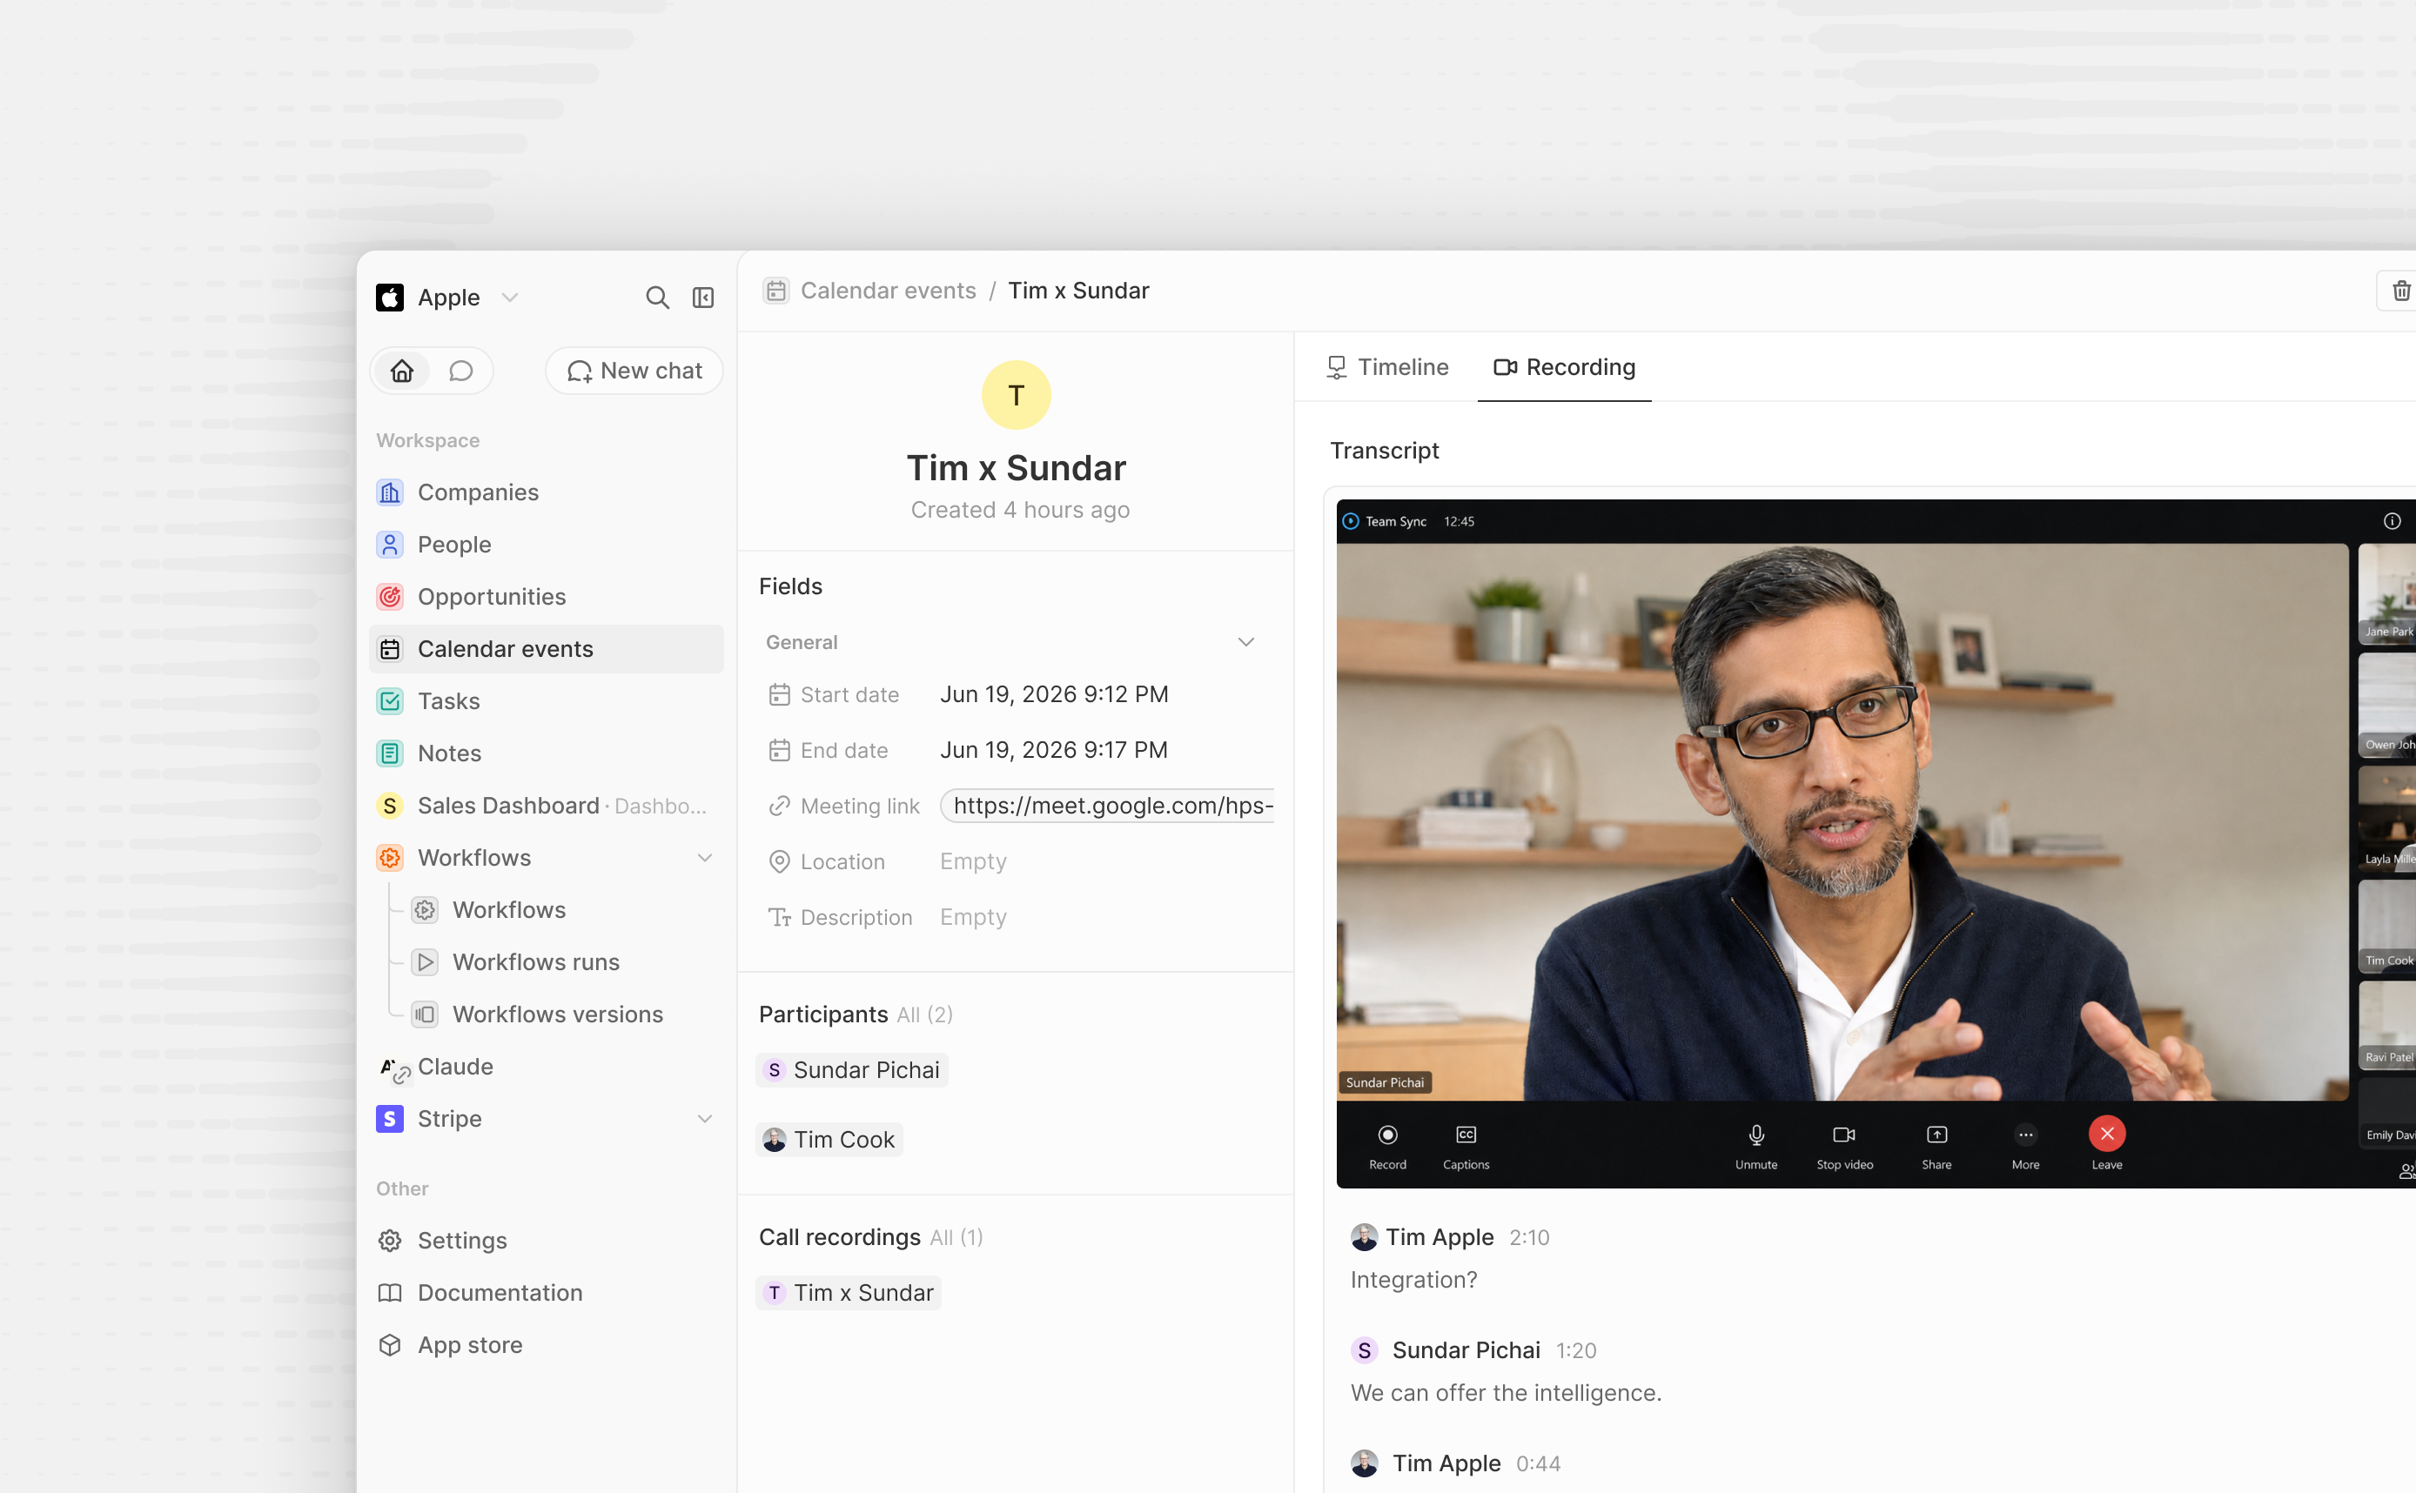This screenshot has height=1493, width=2416.
Task: Switch to the Timeline tab
Action: tap(1386, 367)
